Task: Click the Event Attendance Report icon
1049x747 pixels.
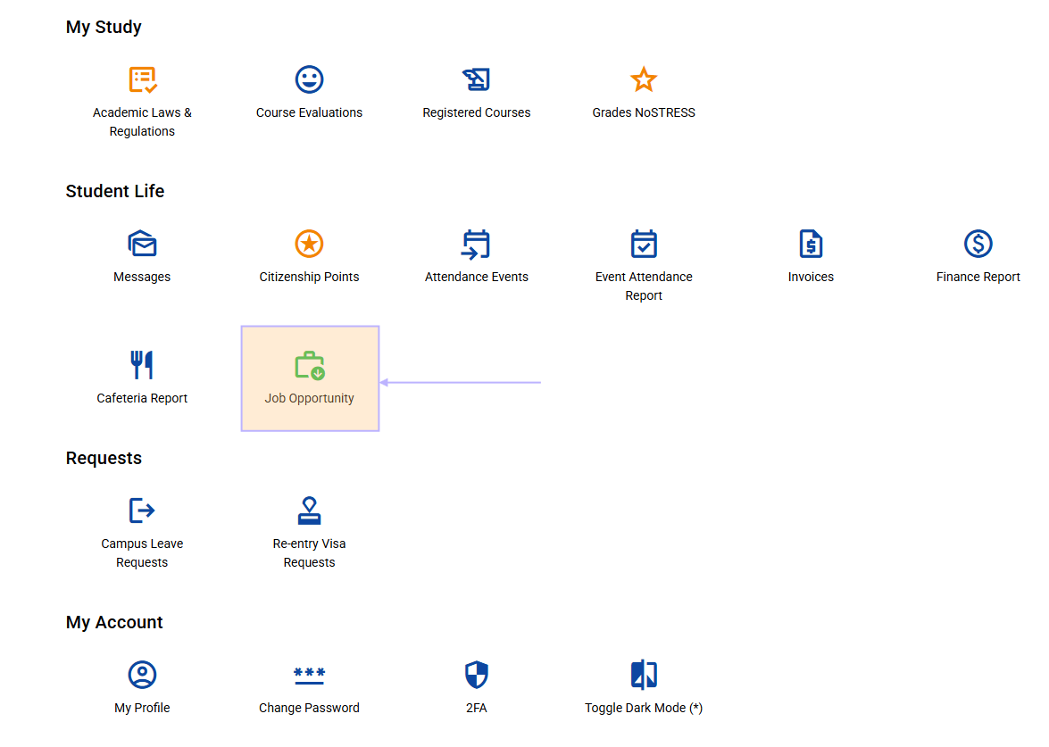Action: pyautogui.click(x=644, y=243)
